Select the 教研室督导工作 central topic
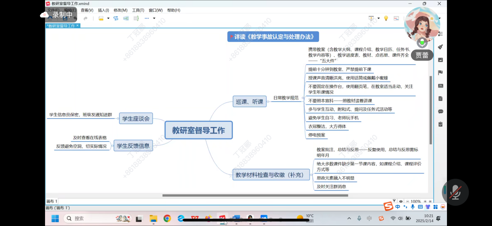The height and width of the screenshot is (226, 492). click(198, 130)
